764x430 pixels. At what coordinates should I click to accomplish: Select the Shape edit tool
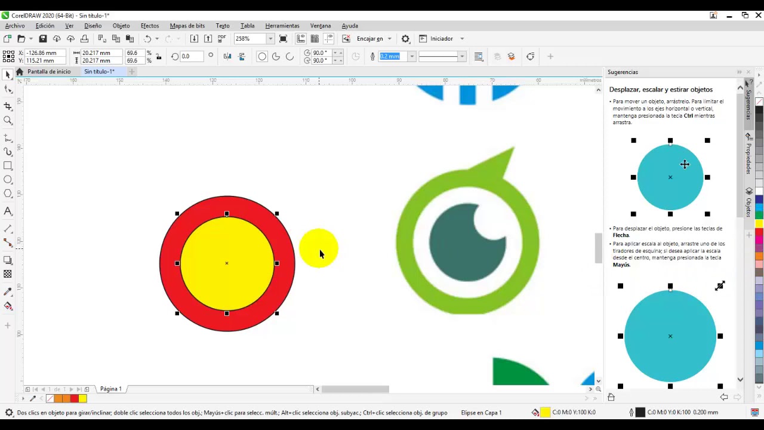coord(8,90)
